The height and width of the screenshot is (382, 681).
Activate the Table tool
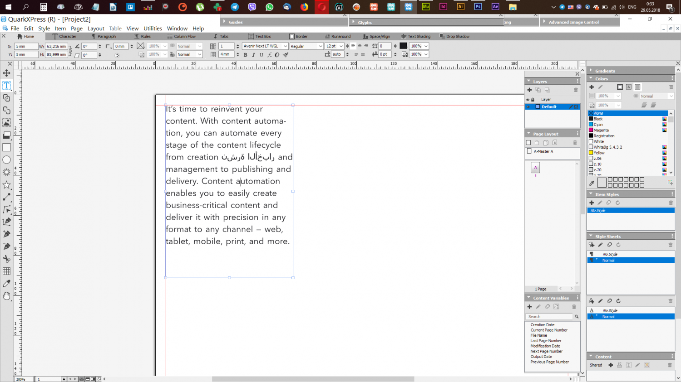(6, 271)
